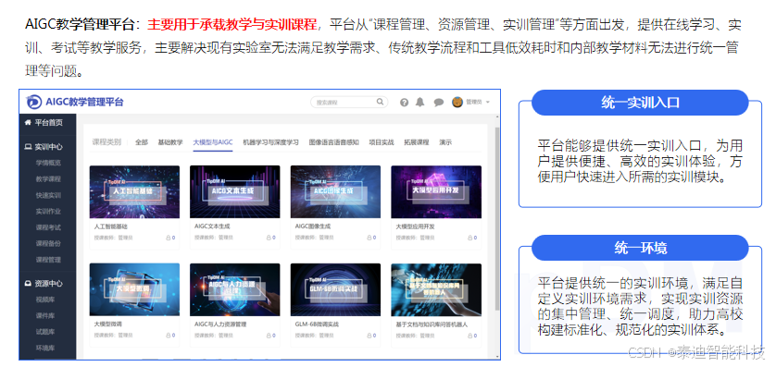Click the 大模型应用开发 course title text
Viewport: 776px width, 367px height.
click(x=415, y=226)
